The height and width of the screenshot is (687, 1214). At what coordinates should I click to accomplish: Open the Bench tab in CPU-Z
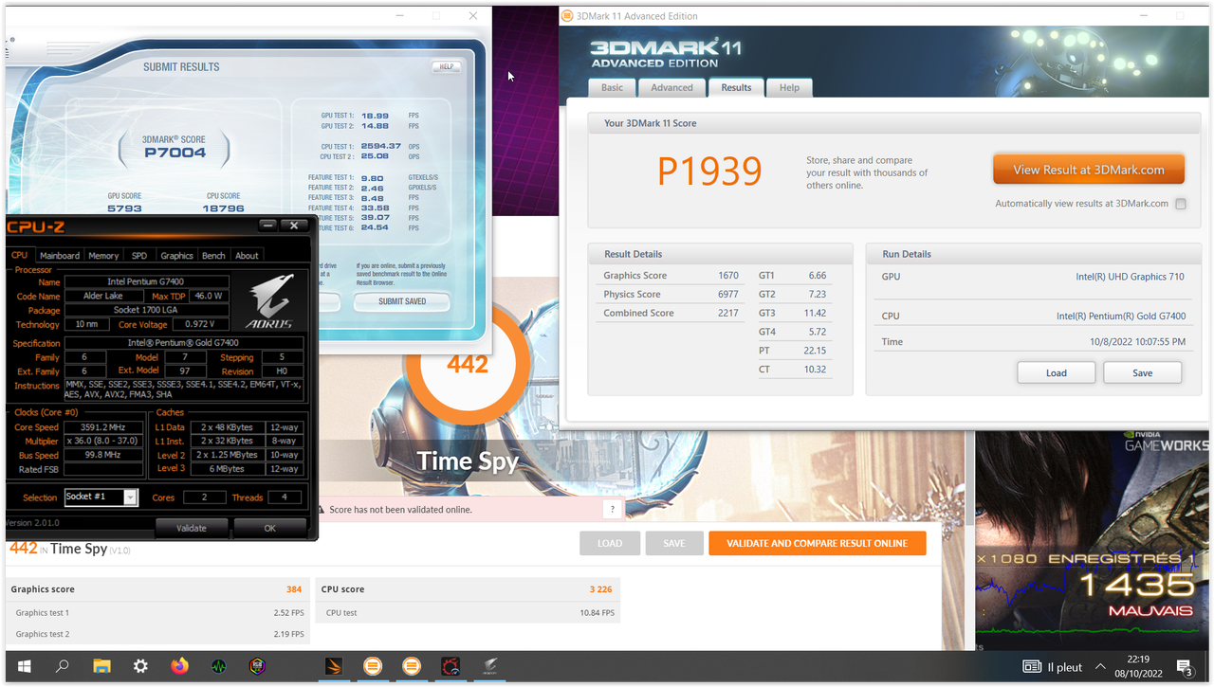click(214, 256)
